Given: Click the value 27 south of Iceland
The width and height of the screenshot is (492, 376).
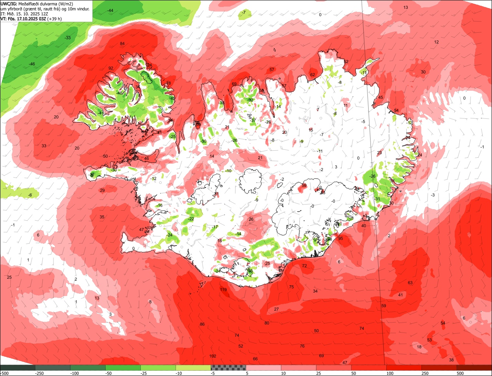Looking at the screenshot, I should [276, 309].
